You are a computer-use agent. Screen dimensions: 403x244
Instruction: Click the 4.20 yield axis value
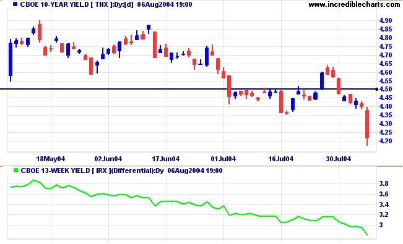(386, 141)
